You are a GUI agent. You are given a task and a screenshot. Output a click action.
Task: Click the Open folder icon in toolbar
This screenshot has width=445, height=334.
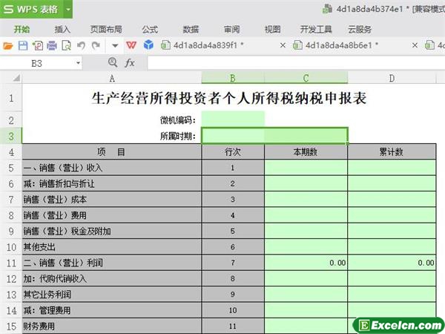coord(8,45)
